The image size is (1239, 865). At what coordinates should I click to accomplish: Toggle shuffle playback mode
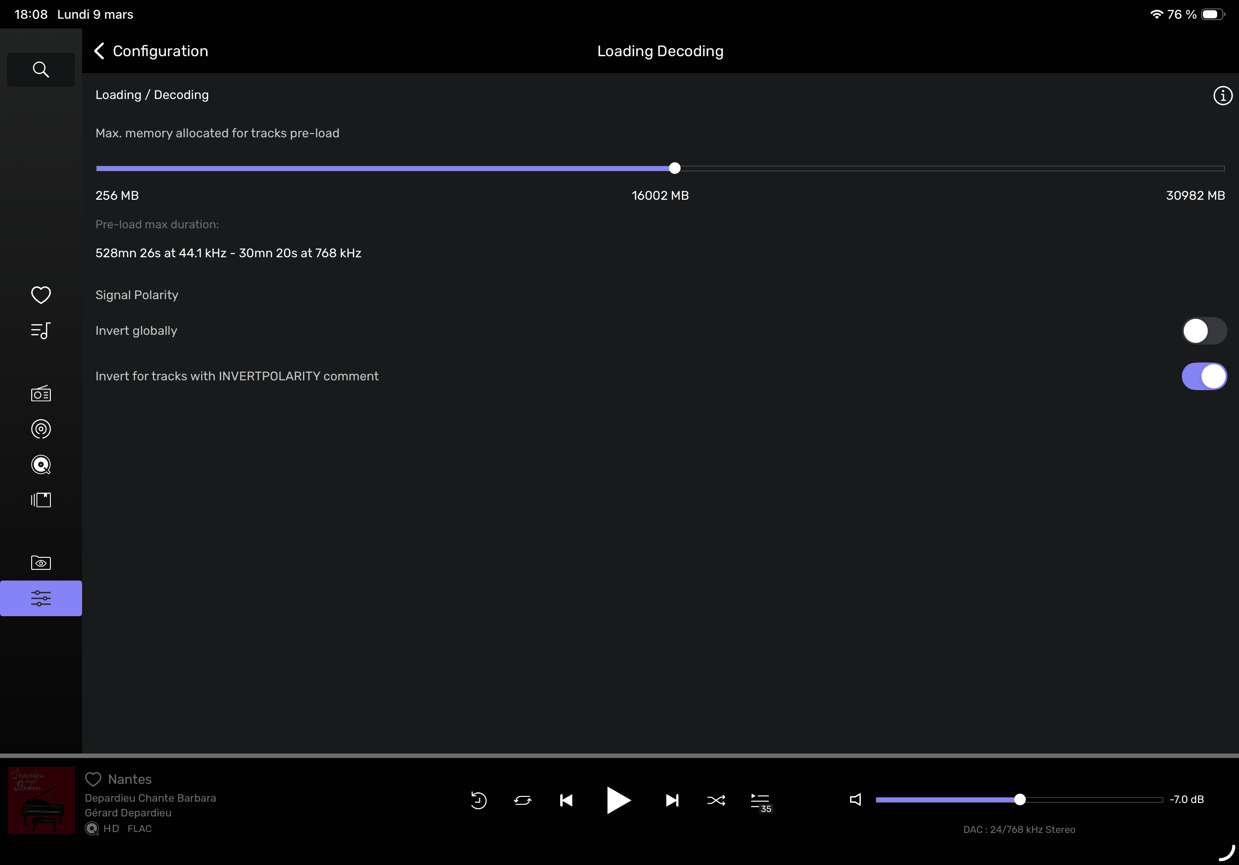coord(716,800)
